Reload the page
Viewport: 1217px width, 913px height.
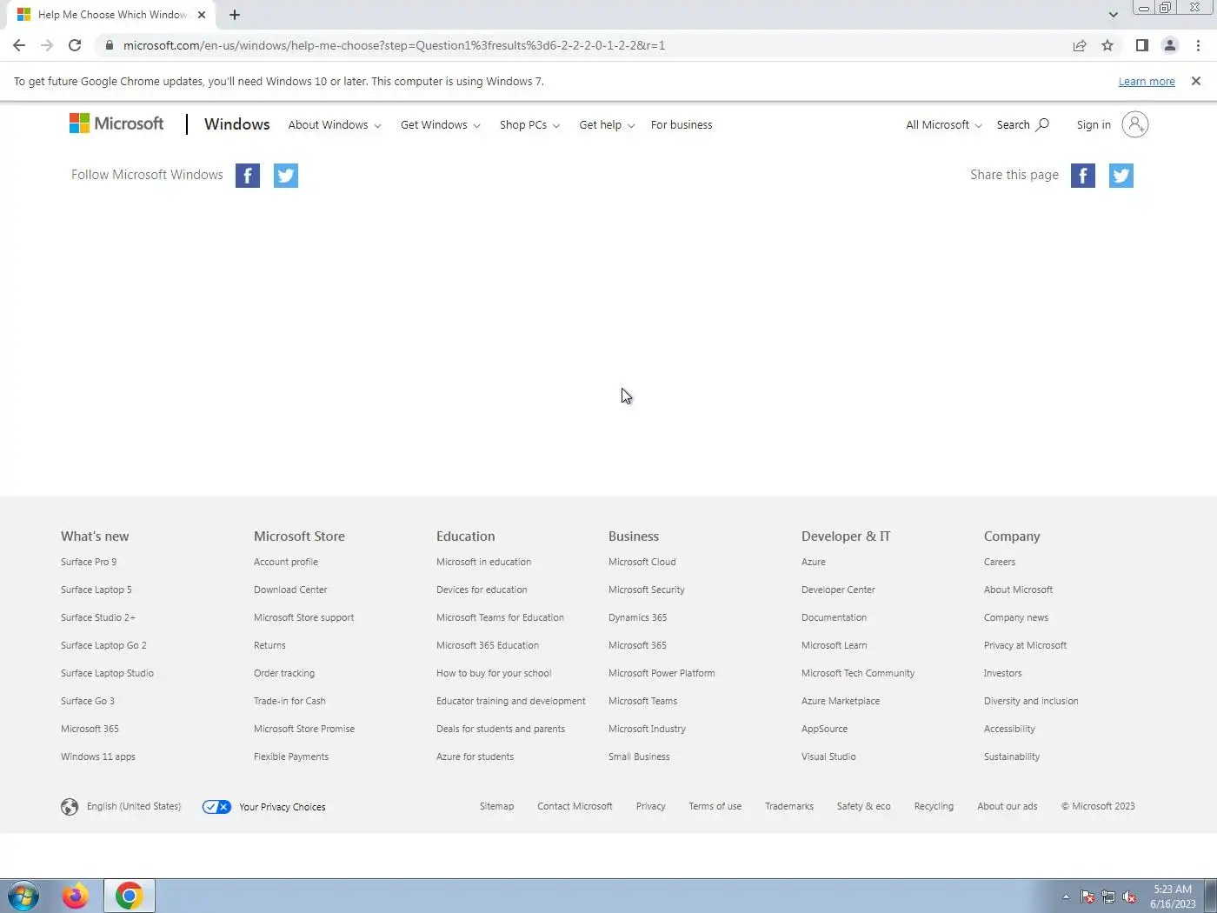[75, 45]
